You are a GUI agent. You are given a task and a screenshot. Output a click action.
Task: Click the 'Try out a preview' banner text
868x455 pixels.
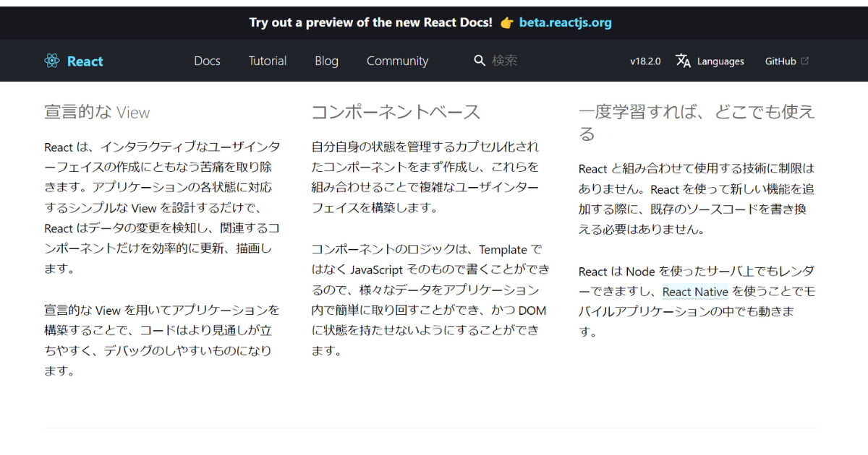point(370,22)
